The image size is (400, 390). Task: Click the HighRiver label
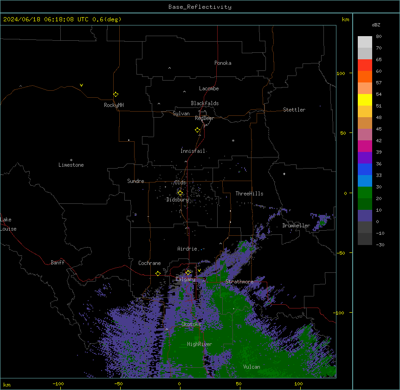point(200,344)
